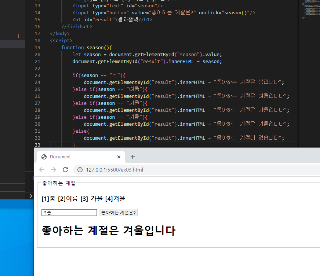Click the input type="button" line 14

coord(164,12)
